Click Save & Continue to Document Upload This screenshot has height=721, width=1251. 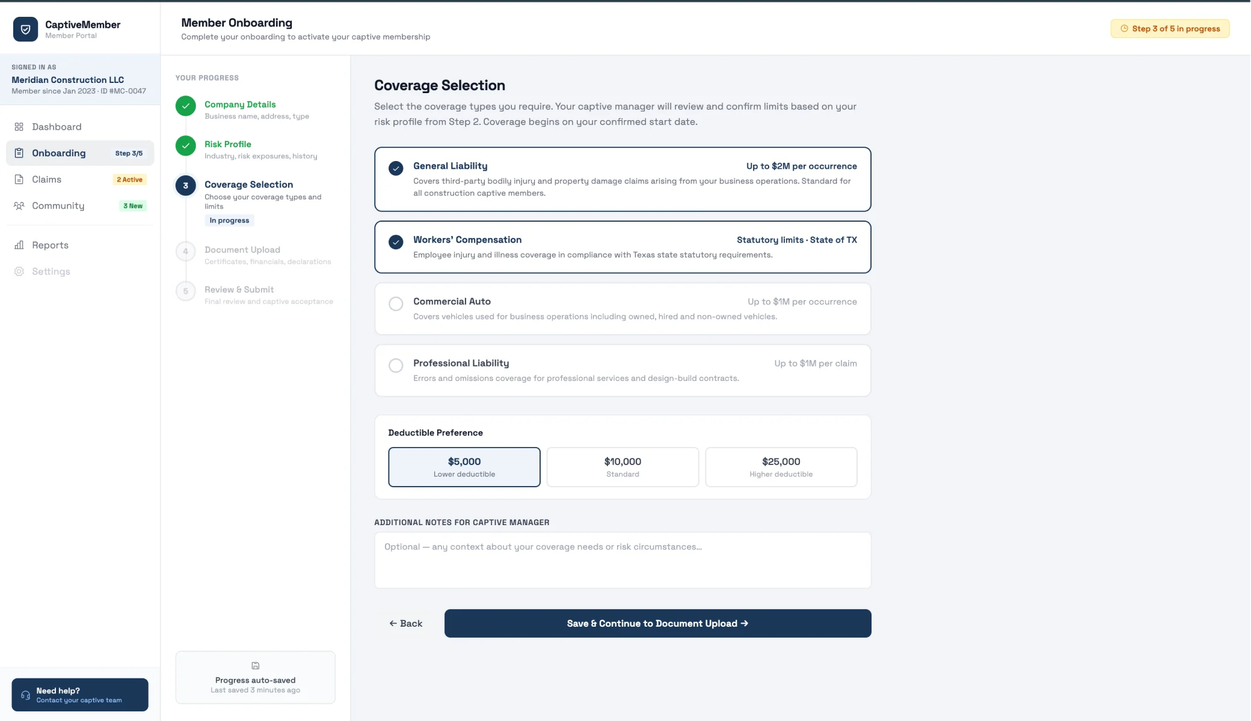tap(657, 624)
